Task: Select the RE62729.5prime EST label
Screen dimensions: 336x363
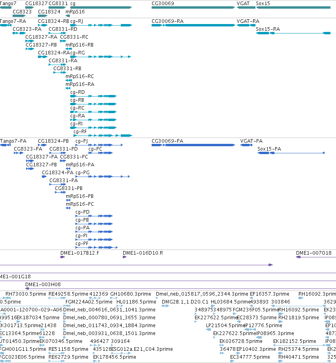Action: click(x=68, y=357)
